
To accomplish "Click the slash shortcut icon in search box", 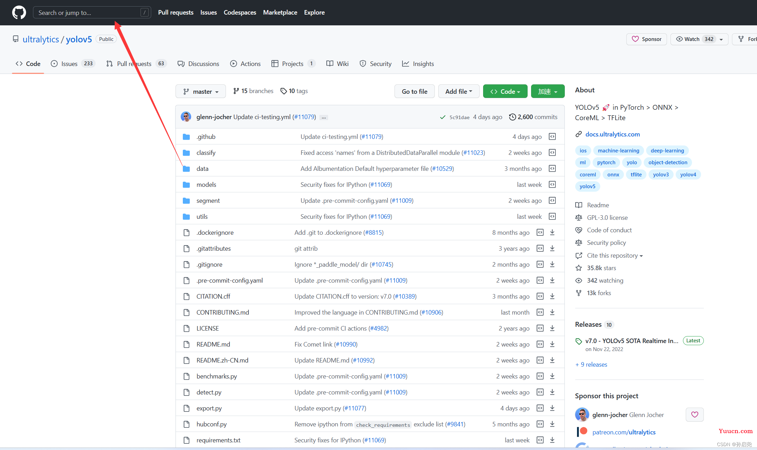I will click(x=145, y=12).
